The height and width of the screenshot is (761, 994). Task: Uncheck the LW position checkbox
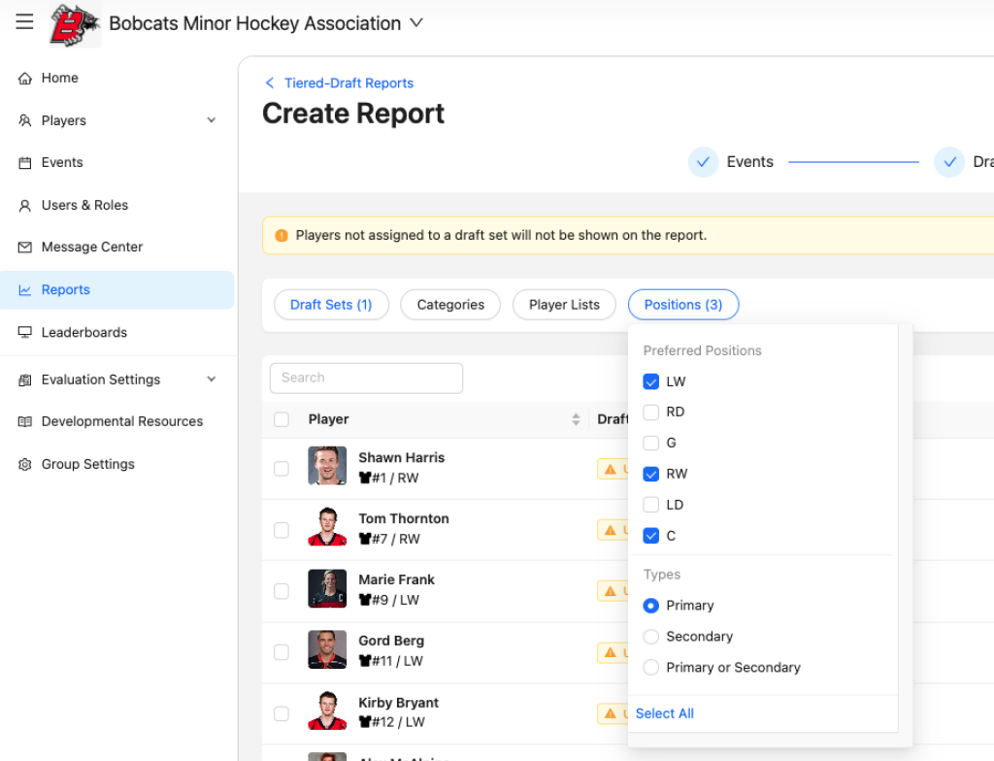[651, 382]
